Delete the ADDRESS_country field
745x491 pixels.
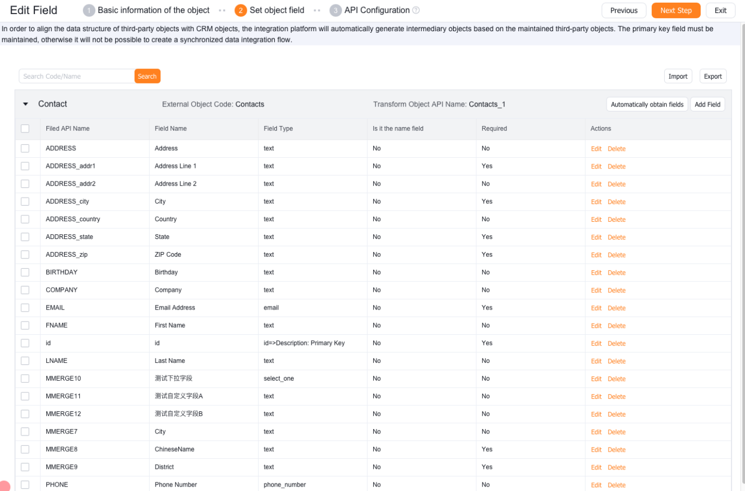[x=616, y=220]
